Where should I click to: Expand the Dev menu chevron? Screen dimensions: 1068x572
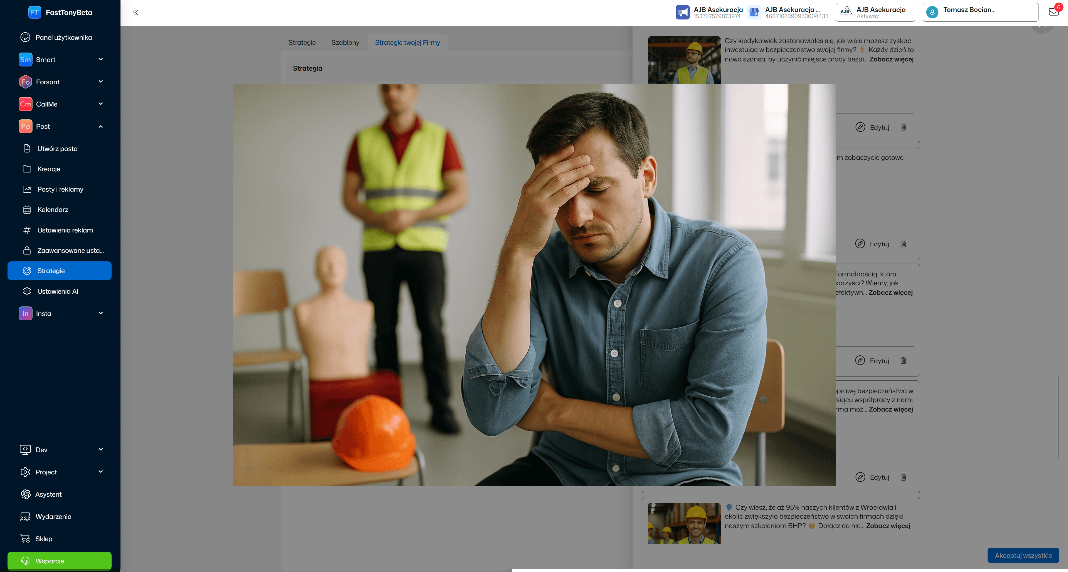pos(100,449)
